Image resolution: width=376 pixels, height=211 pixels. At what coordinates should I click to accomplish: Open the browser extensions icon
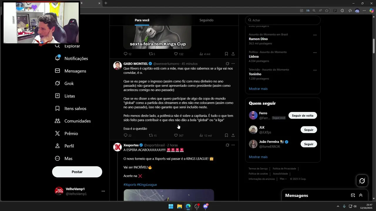(x=342, y=11)
